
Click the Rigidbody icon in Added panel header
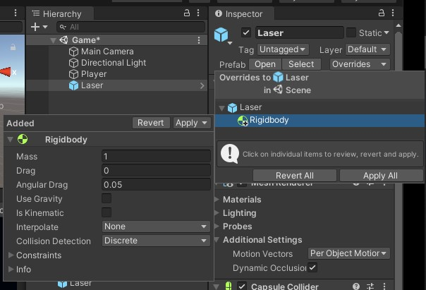[x=23, y=139]
